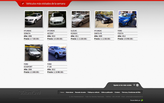Open Edite su publicación link
Image resolution: width=164 pixels, height=103 pixels.
[107, 92]
